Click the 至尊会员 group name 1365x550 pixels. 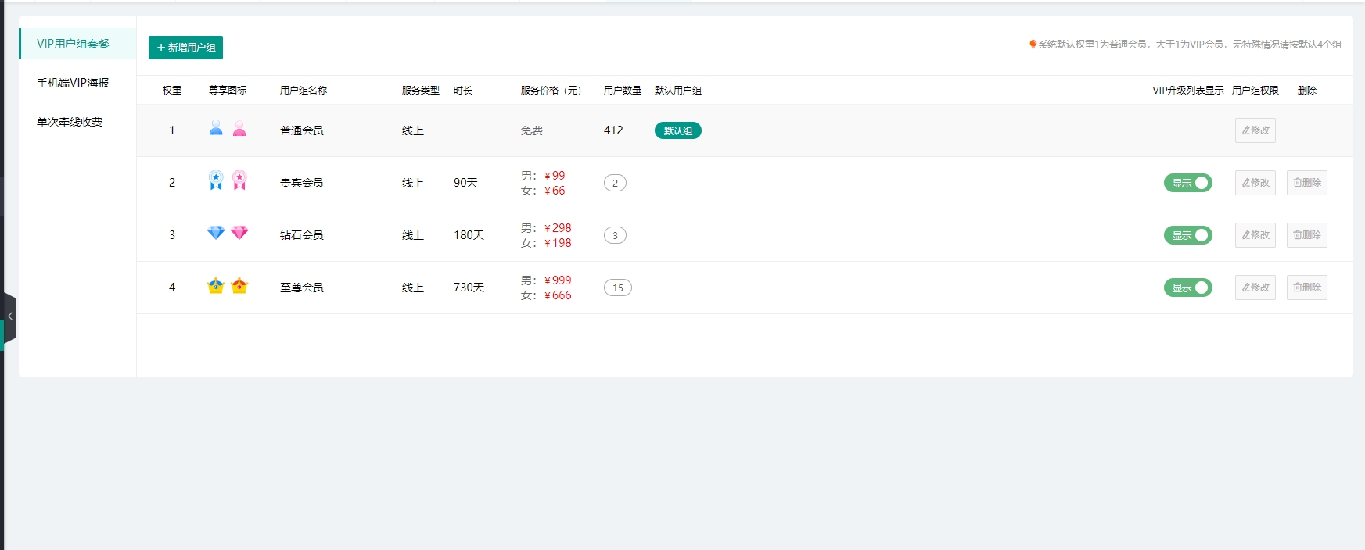[302, 287]
